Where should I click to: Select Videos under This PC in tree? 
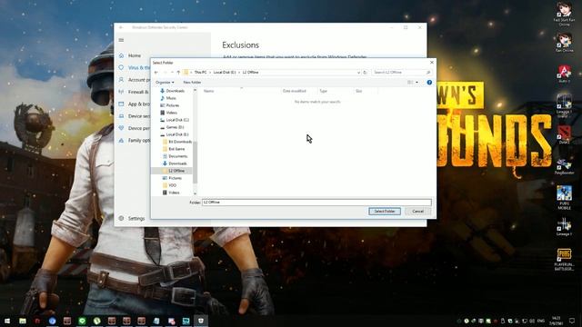point(169,113)
